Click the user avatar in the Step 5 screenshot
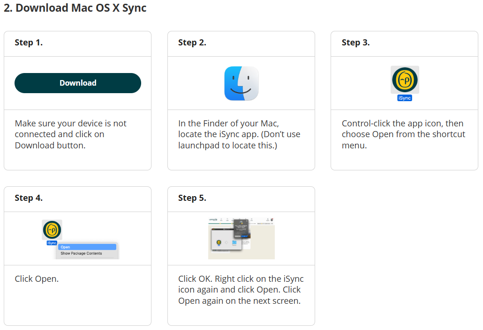483x330 pixels. [272, 220]
